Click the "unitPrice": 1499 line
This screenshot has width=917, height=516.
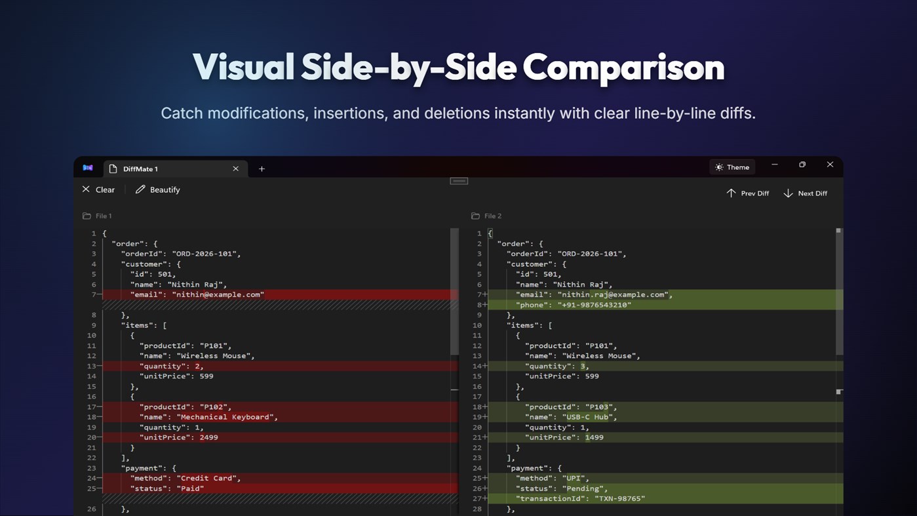pyautogui.click(x=665, y=437)
